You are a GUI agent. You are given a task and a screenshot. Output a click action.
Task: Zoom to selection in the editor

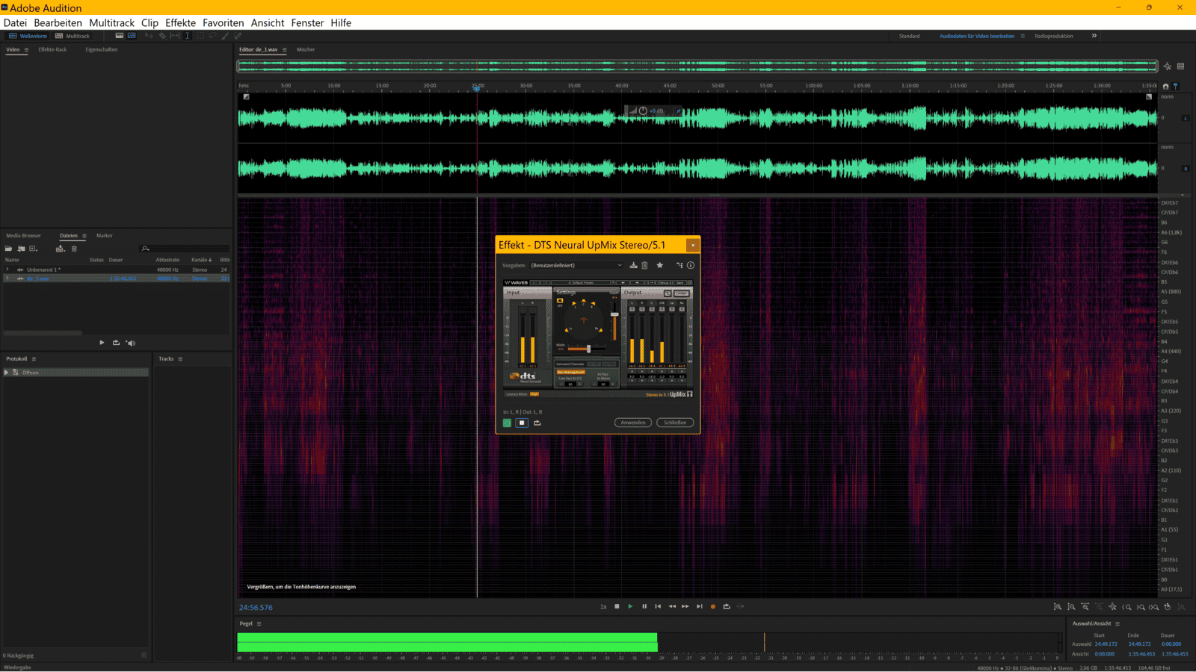1155,606
